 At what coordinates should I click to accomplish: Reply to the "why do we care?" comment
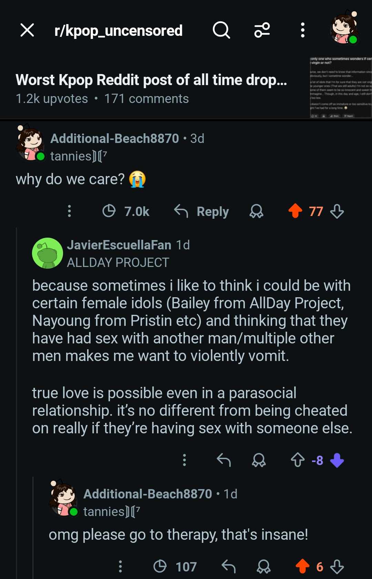pos(201,211)
